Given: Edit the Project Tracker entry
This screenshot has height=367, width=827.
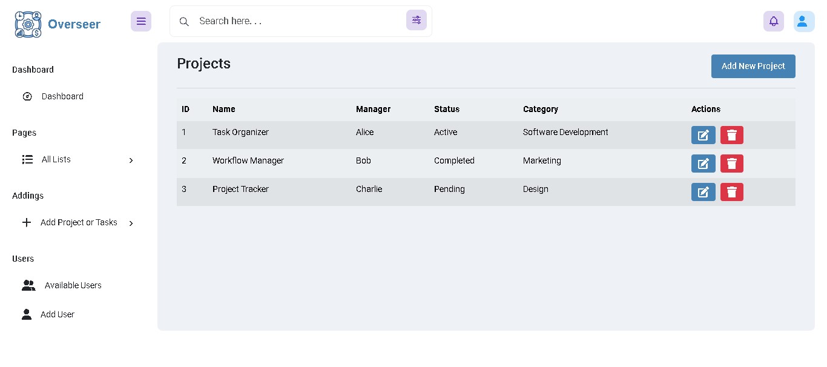Looking at the screenshot, I should click(x=703, y=192).
